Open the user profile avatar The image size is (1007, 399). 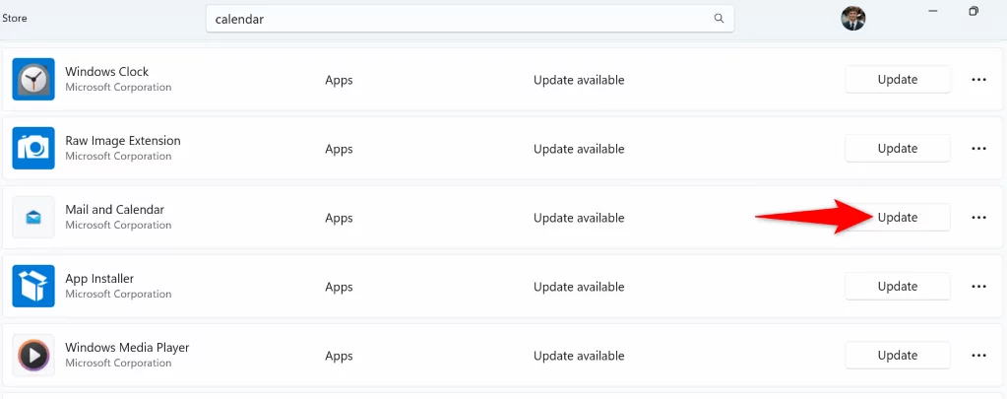click(852, 19)
